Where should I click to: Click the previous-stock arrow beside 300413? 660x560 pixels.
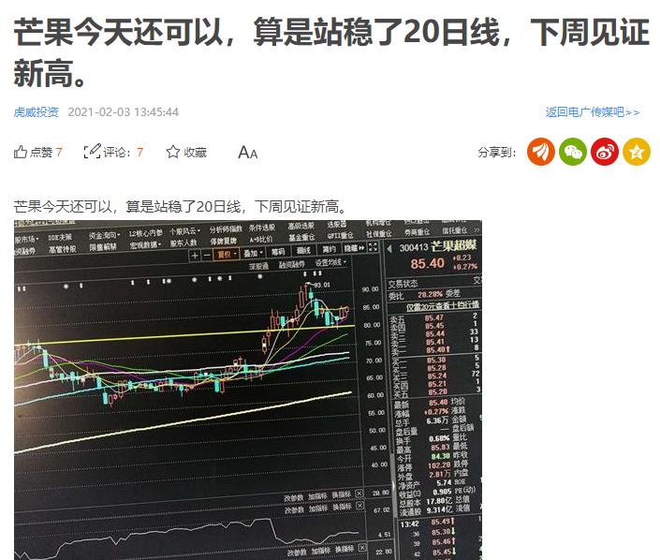[x=389, y=249]
